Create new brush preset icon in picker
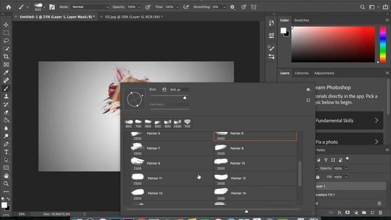The height and width of the screenshot is (220, 391). click(x=308, y=100)
